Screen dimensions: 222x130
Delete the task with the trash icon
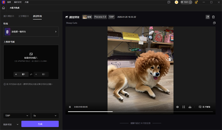coord(213,17)
